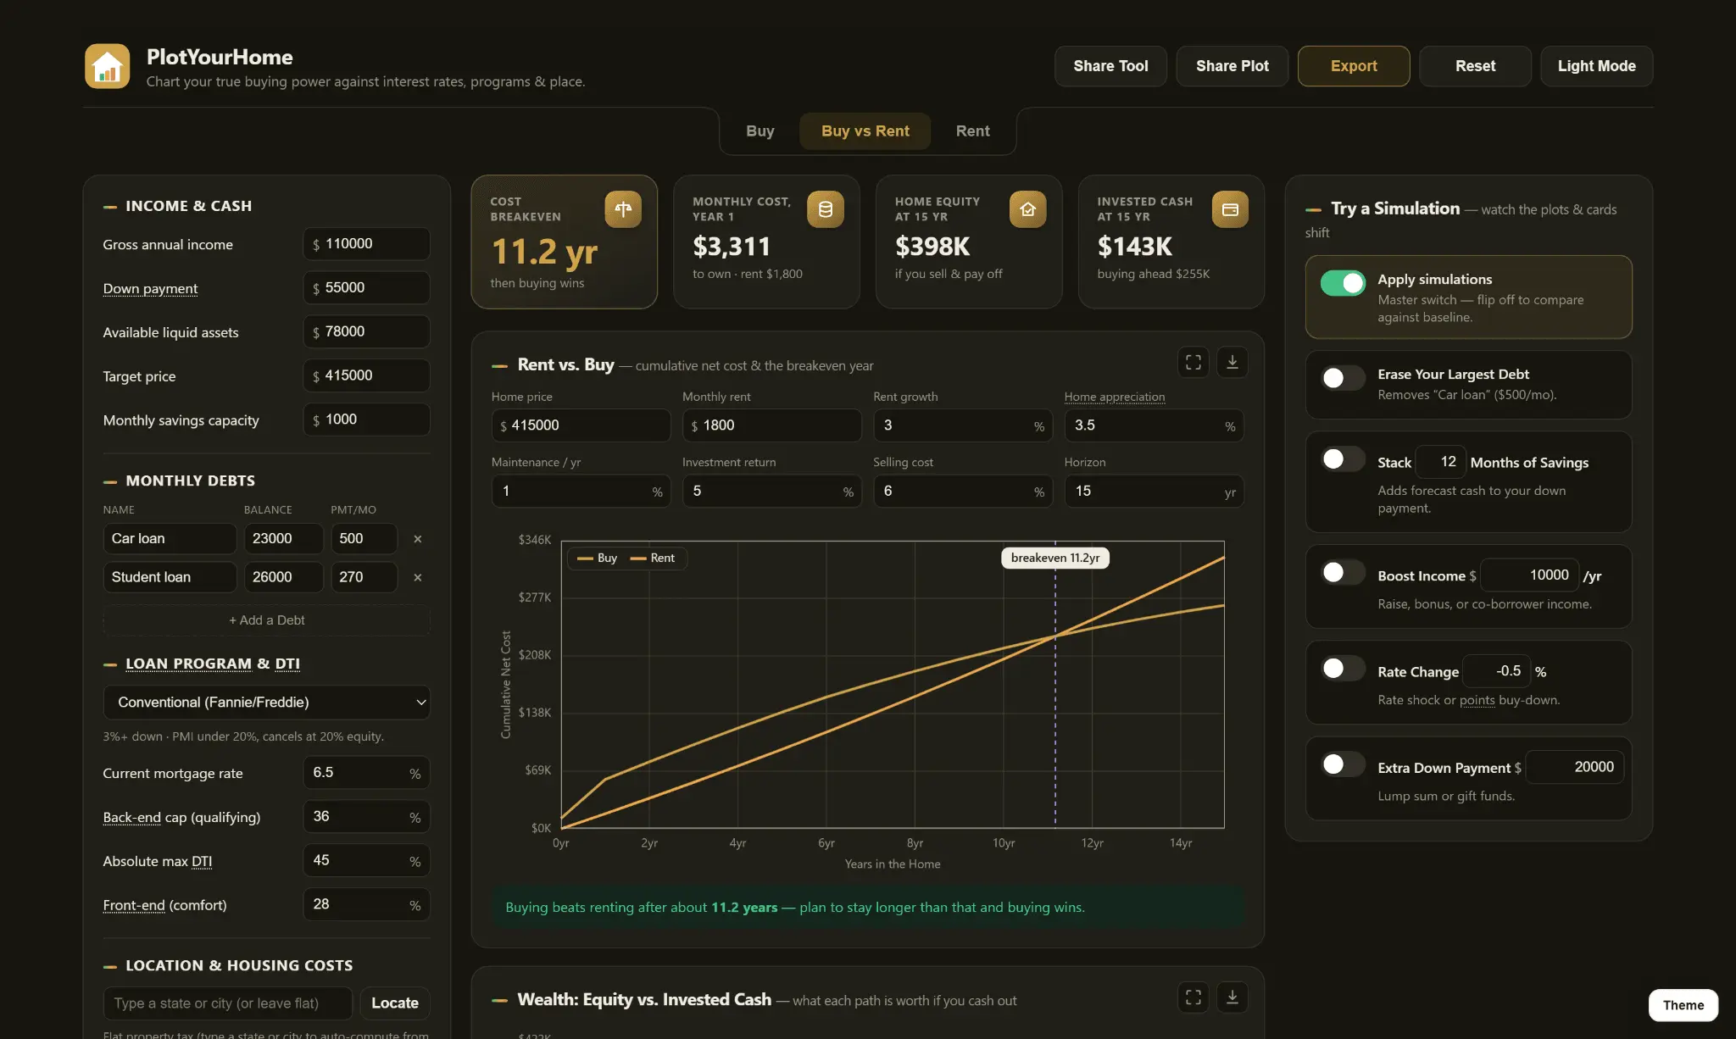The height and width of the screenshot is (1039, 1736).
Task: Click the state or city search field
Action: [x=227, y=1003]
